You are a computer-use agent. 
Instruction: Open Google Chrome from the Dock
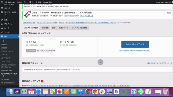click(95, 92)
